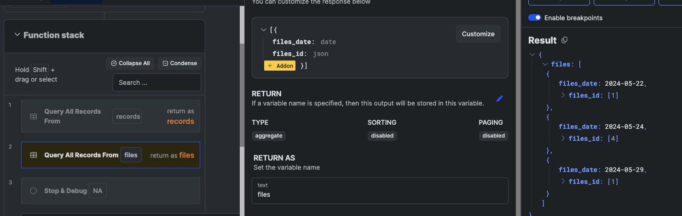Collapse the response schema chevron
This screenshot has height=216, width=682.
[263, 30]
